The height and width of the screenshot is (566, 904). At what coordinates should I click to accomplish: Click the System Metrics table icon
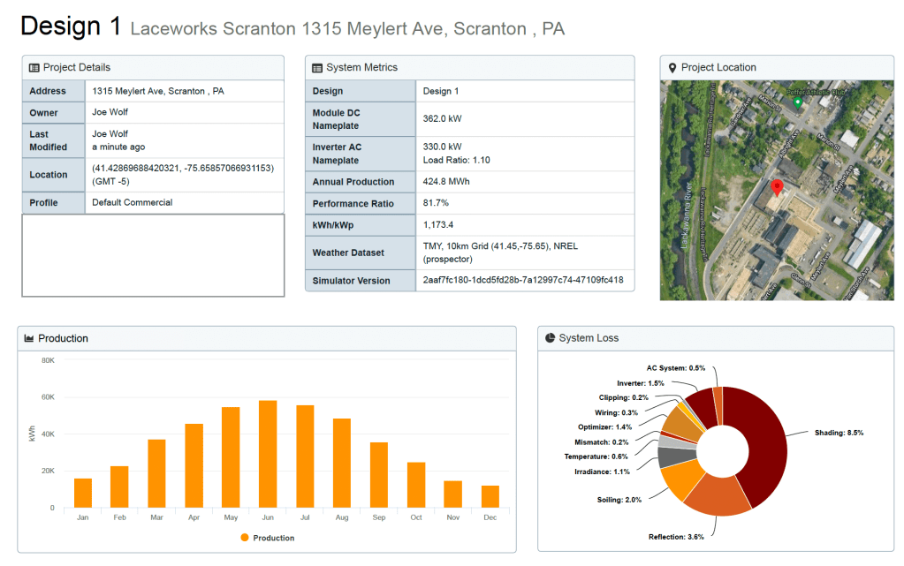point(316,68)
